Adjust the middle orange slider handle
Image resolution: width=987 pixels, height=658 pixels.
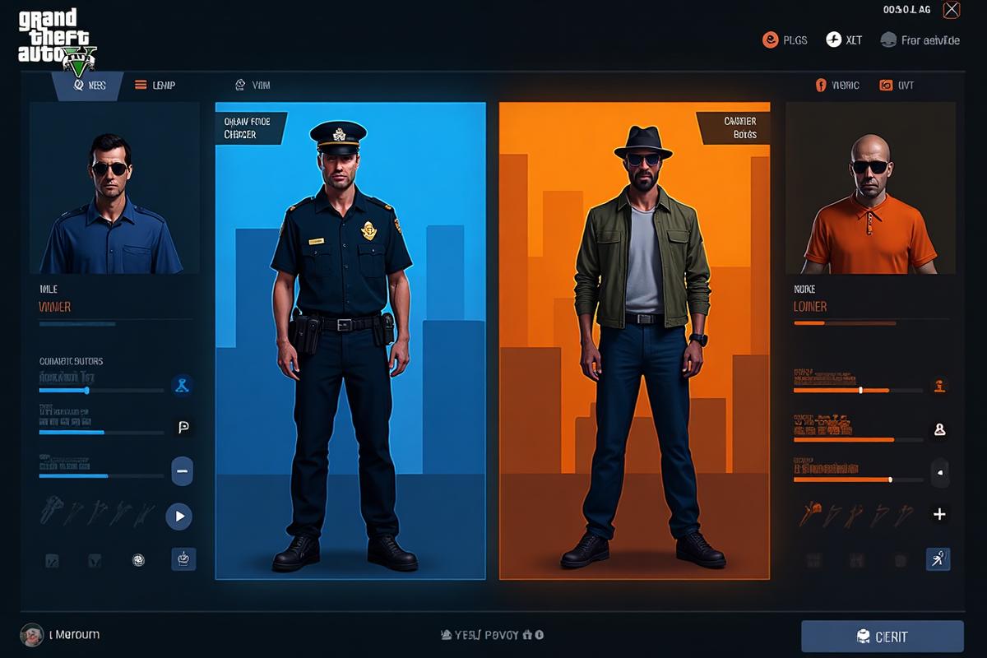pyautogui.click(x=892, y=439)
